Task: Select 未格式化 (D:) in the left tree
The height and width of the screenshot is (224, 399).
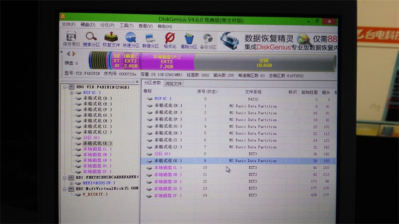Action: tap(97, 98)
